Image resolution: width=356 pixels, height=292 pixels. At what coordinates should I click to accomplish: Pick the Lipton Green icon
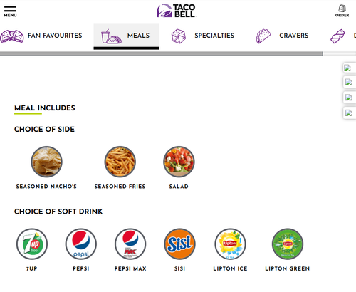[x=288, y=244]
